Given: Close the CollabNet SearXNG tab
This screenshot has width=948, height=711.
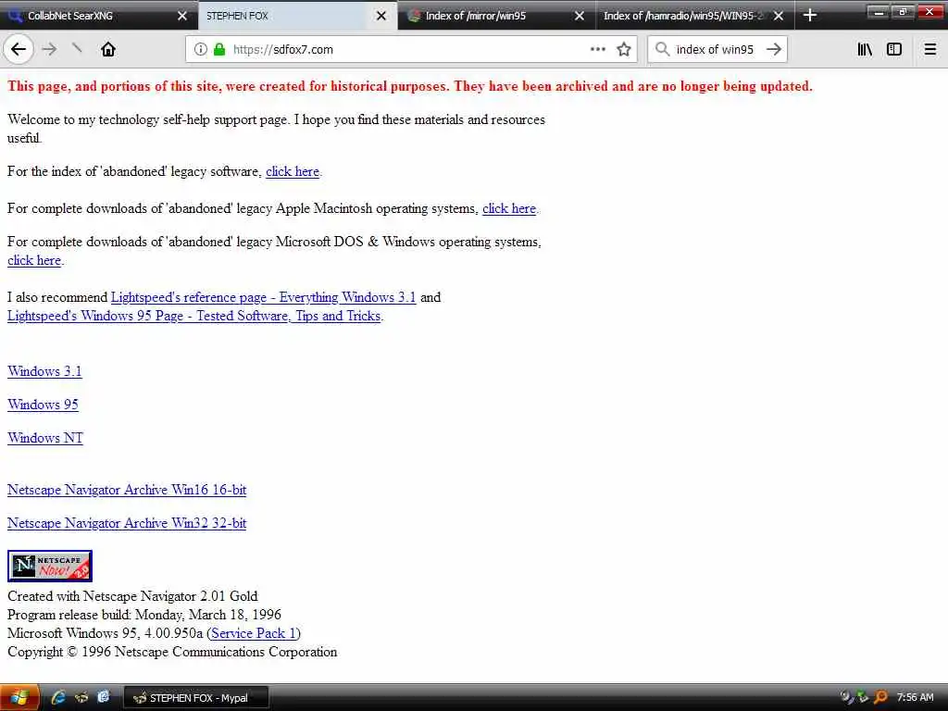Looking at the screenshot, I should pyautogui.click(x=182, y=16).
